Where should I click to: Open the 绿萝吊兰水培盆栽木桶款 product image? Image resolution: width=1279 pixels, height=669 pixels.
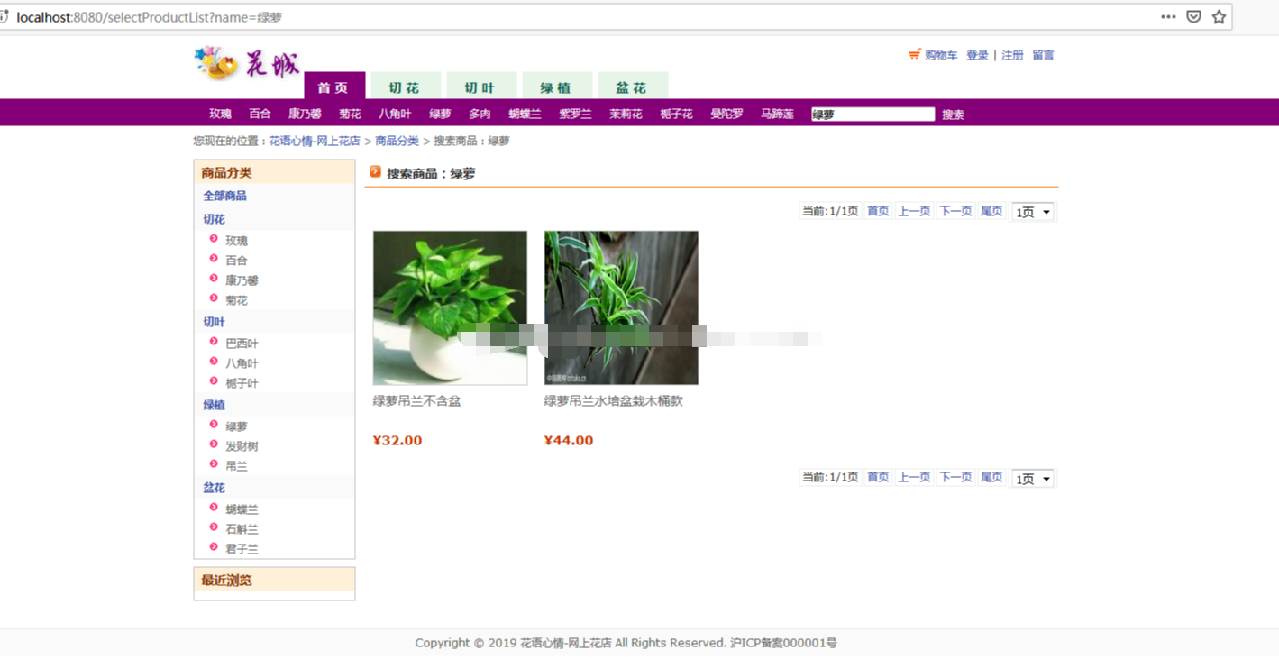click(621, 307)
